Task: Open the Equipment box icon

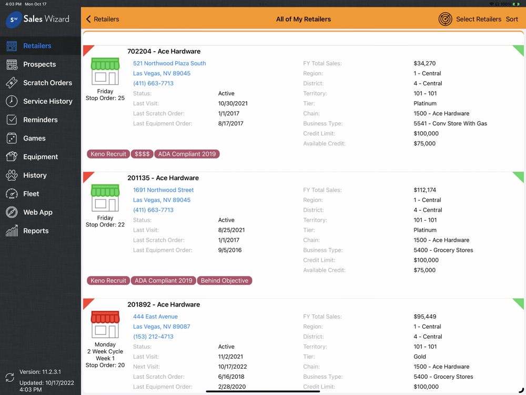Action: tap(12, 156)
